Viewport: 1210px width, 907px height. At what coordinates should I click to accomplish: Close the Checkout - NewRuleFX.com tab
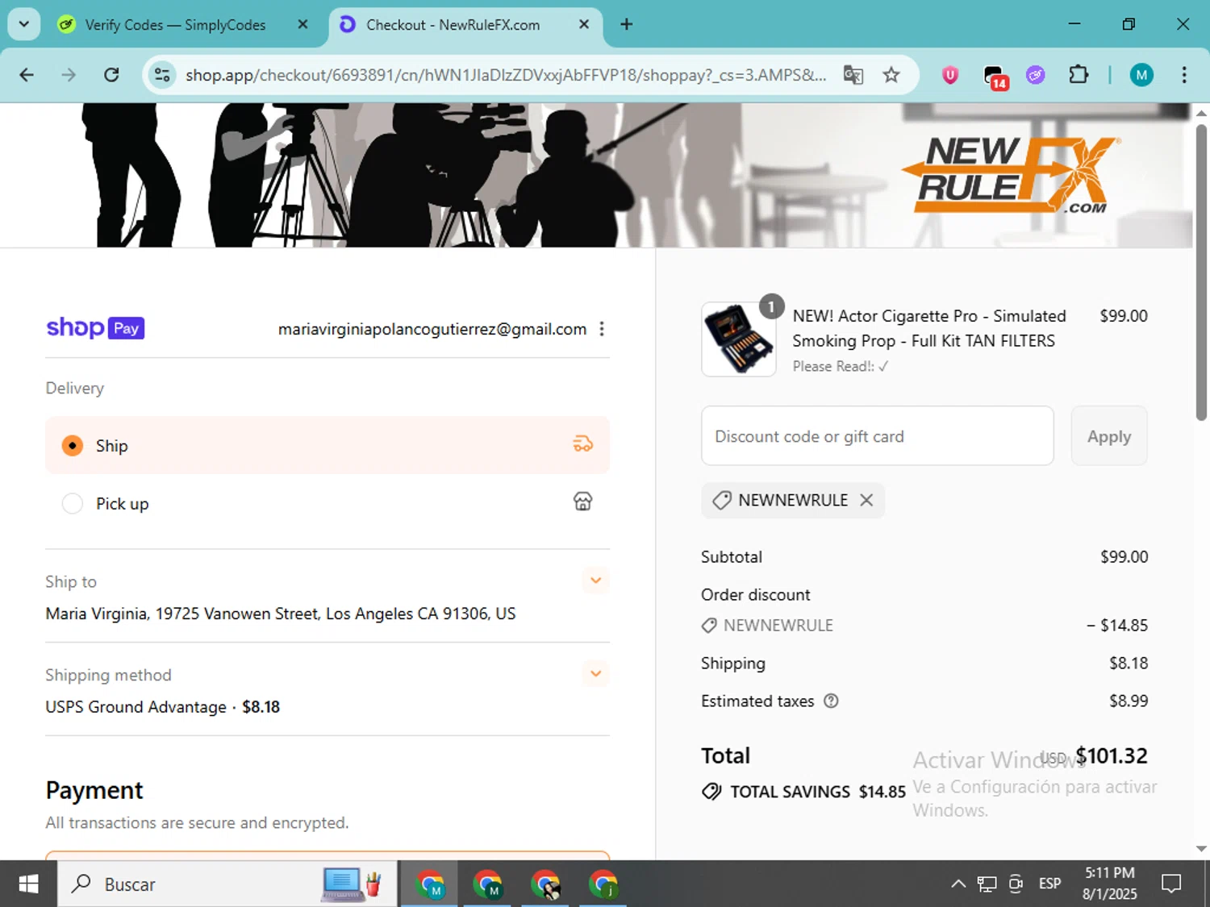584,24
